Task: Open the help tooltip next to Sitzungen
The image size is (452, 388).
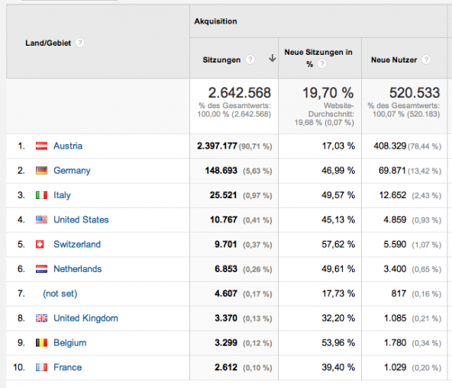Action: pyautogui.click(x=250, y=60)
